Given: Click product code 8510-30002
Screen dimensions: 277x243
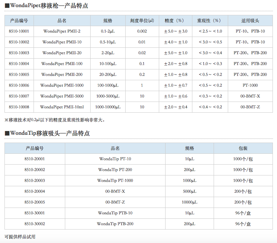Looking at the screenshot, I should (35, 224).
